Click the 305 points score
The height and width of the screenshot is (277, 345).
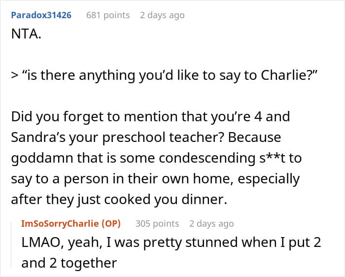coord(157,224)
